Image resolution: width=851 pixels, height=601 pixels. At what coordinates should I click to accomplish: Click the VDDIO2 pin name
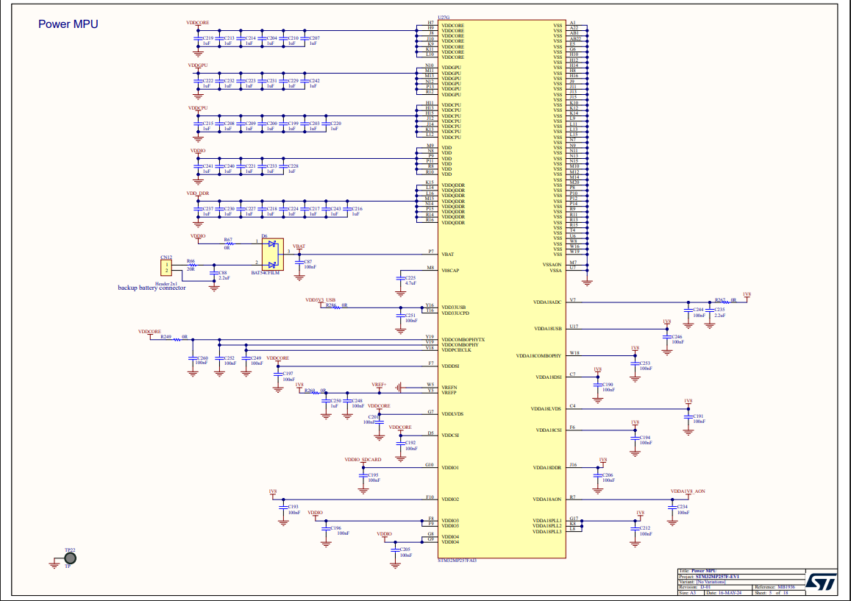[450, 499]
